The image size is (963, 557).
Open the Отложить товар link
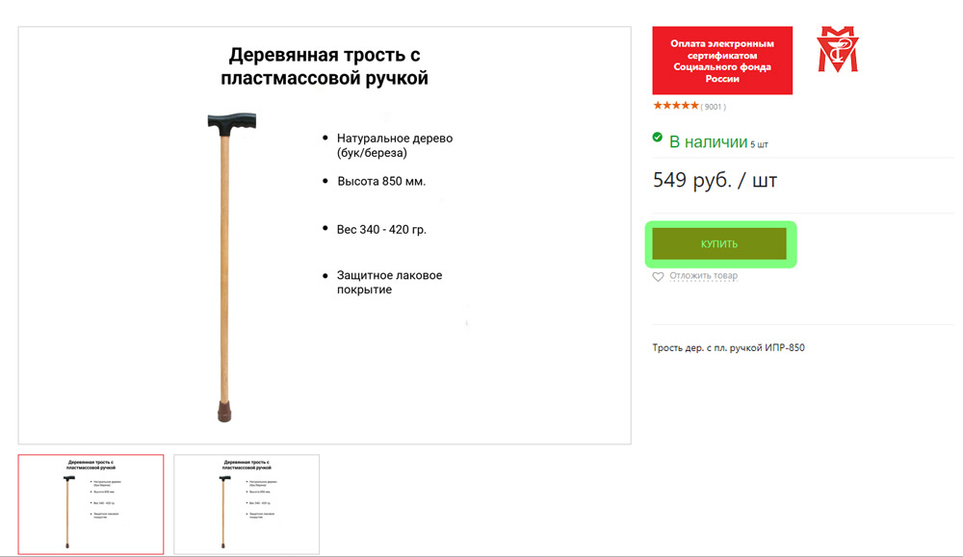click(703, 276)
